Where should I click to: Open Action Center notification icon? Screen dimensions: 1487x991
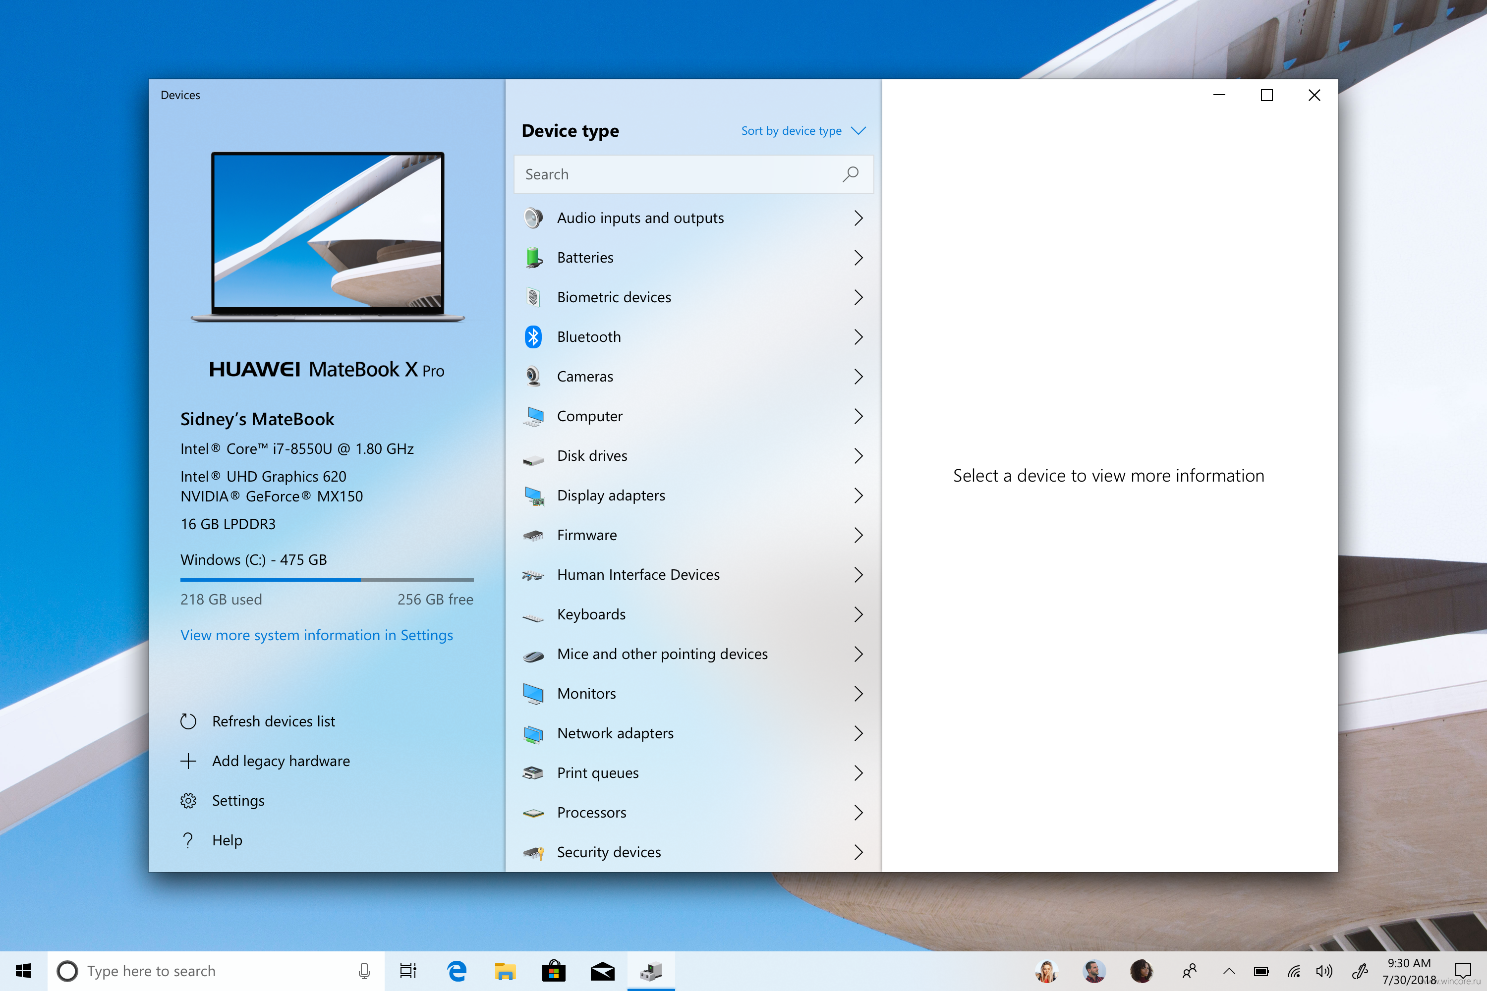click(x=1462, y=971)
